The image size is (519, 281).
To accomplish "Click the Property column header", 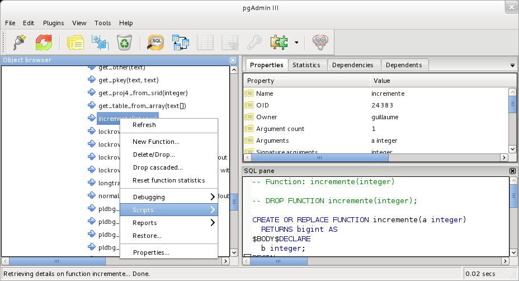I will click(306, 81).
